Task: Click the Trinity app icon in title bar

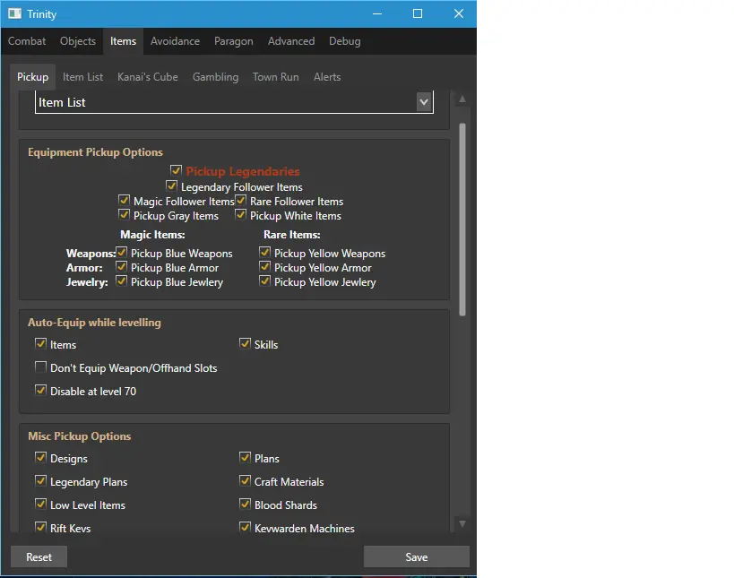Action: click(14, 13)
